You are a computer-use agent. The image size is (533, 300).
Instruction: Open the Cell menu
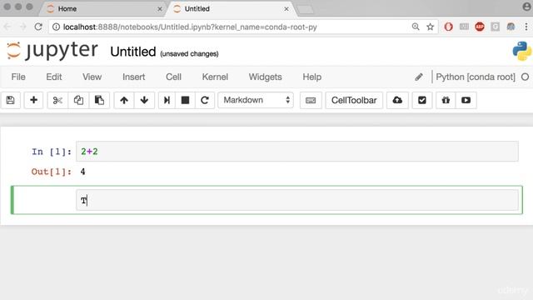click(x=173, y=77)
